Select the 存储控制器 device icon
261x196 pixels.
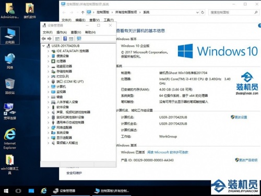[53, 72]
